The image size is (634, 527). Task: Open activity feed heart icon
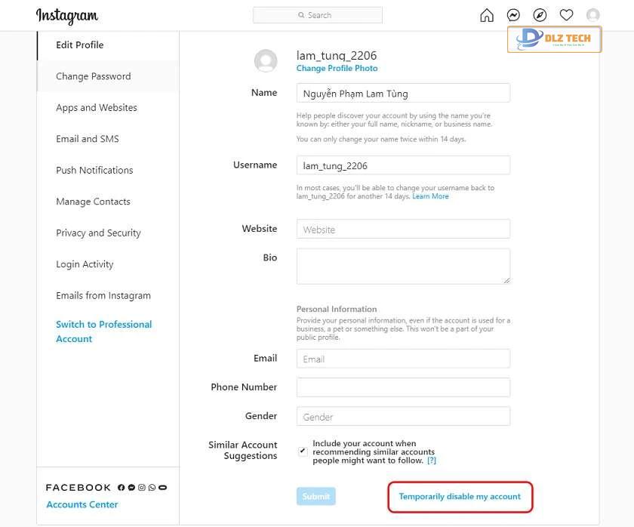566,15
